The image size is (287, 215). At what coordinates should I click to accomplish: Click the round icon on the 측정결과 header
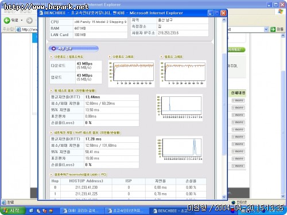coord(53,49)
